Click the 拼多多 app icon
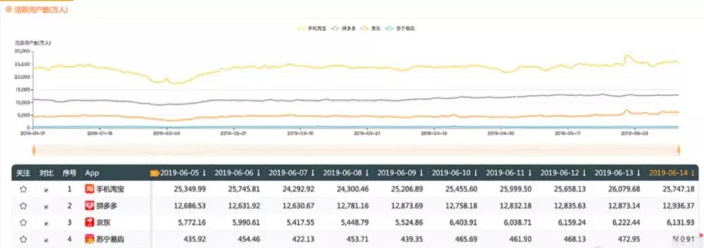Screen dimensions: 704x248 pos(89,206)
